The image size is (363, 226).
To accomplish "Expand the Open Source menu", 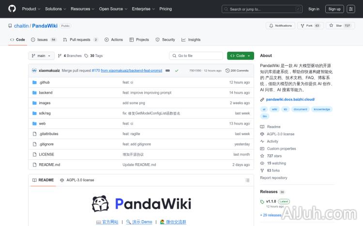I will point(113,9).
